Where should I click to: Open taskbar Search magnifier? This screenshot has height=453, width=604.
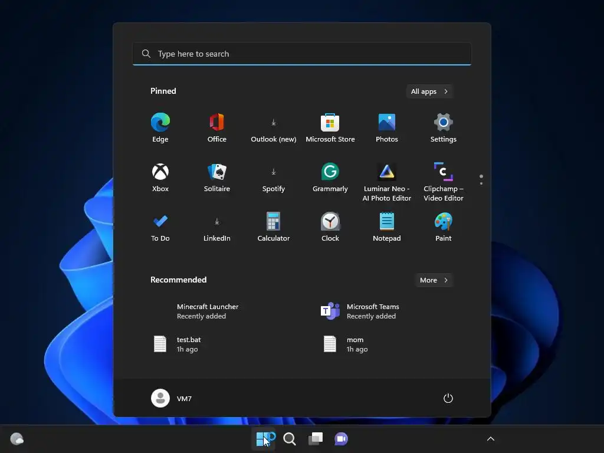[x=289, y=439]
